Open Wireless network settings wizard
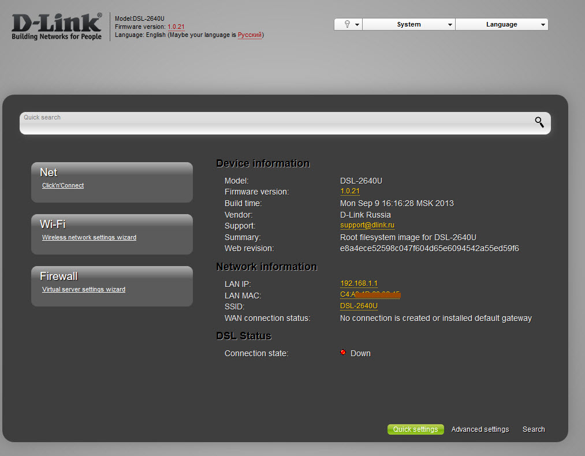 (x=89, y=237)
